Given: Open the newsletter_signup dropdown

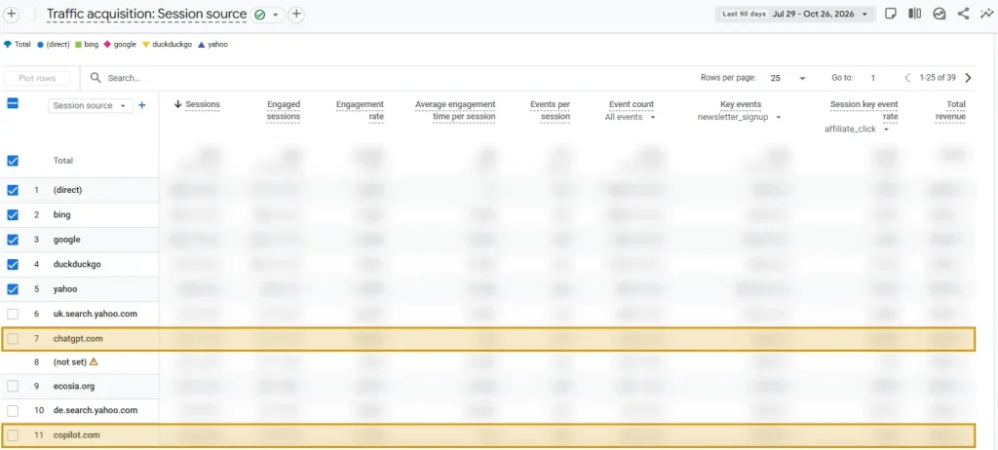Looking at the screenshot, I should (x=739, y=117).
